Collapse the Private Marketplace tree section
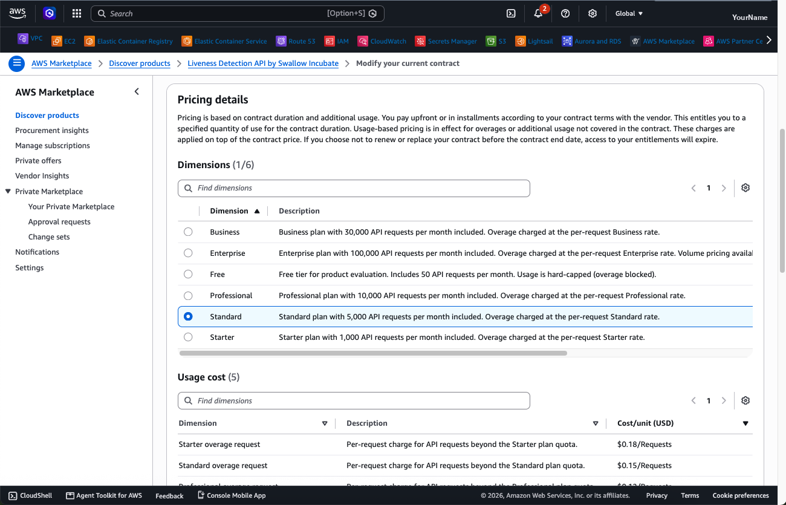Screen dimensions: 786x505 click(x=8, y=192)
